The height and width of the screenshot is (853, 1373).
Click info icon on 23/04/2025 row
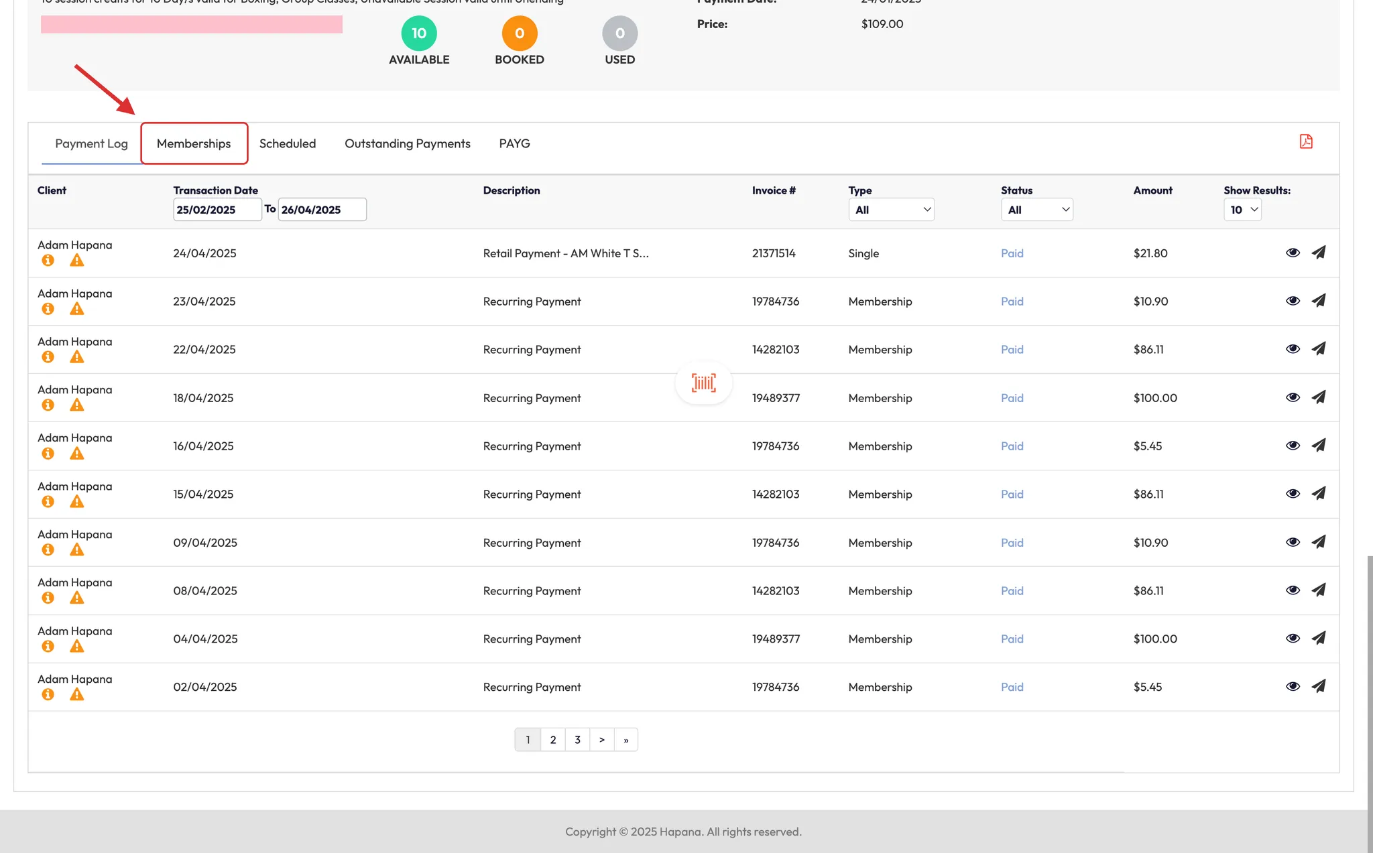[48, 309]
